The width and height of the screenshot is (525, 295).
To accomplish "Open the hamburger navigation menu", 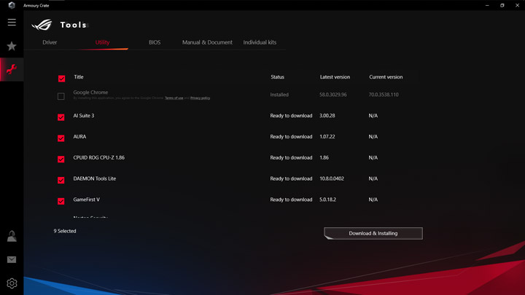I will point(12,23).
